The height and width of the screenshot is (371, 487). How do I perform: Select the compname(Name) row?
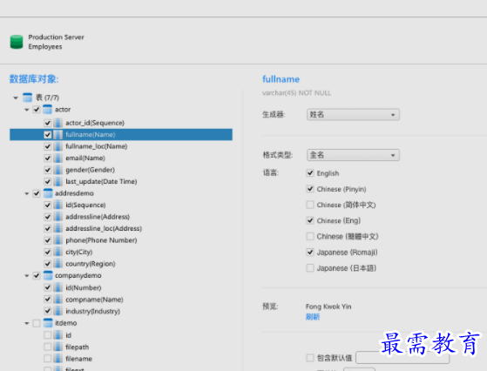(x=121, y=300)
